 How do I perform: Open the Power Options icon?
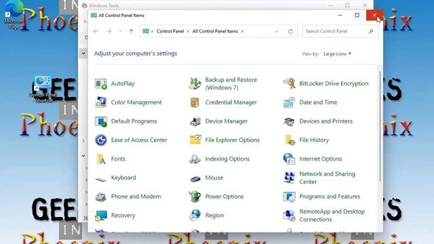click(195, 197)
